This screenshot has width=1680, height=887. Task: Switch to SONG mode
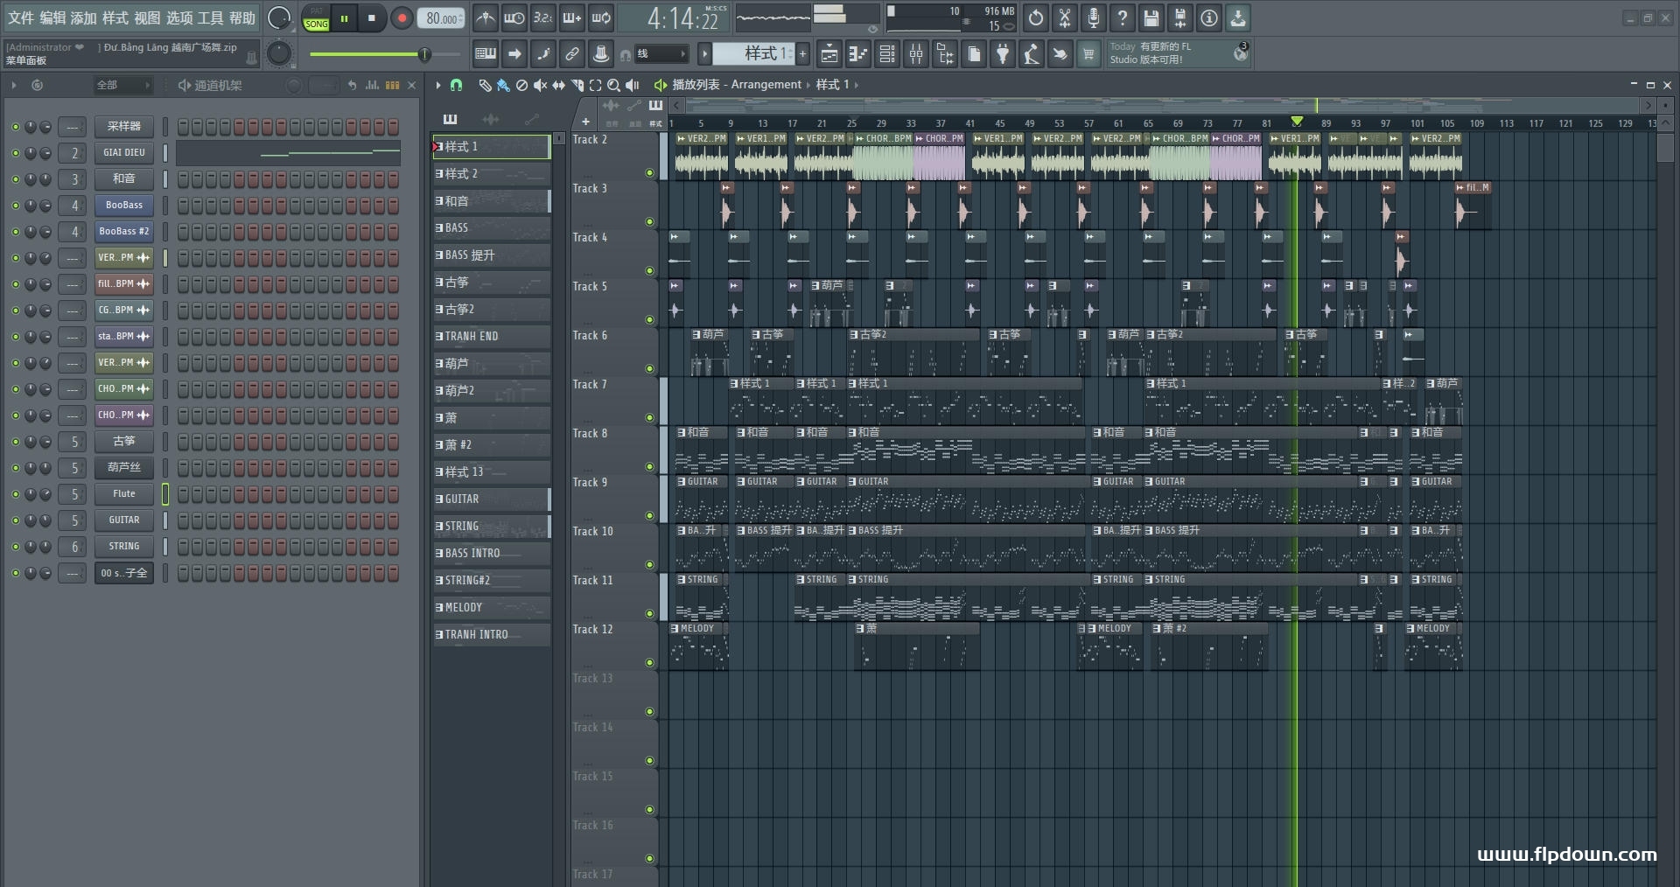click(317, 24)
